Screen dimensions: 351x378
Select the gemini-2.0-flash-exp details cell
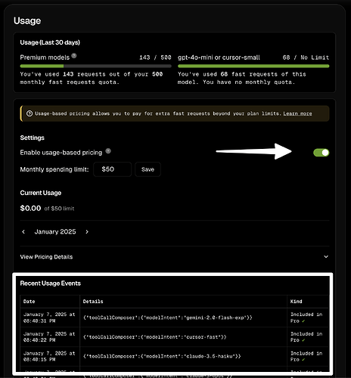coord(183,318)
